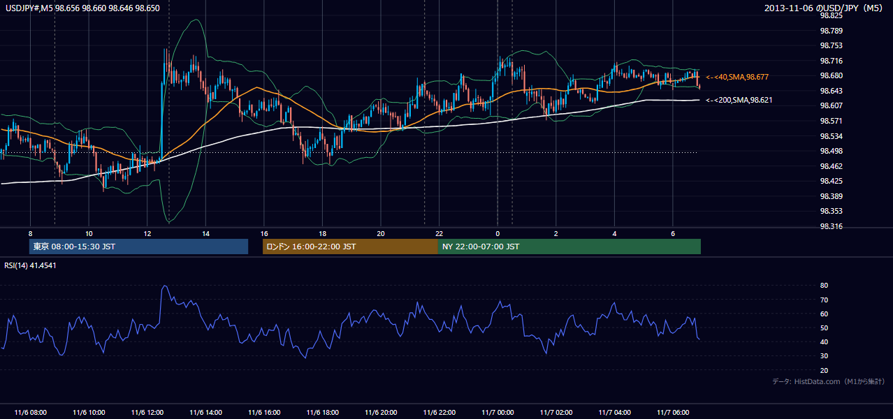Click hour label 8 under the price chart
893x419 pixels.
click(30, 233)
